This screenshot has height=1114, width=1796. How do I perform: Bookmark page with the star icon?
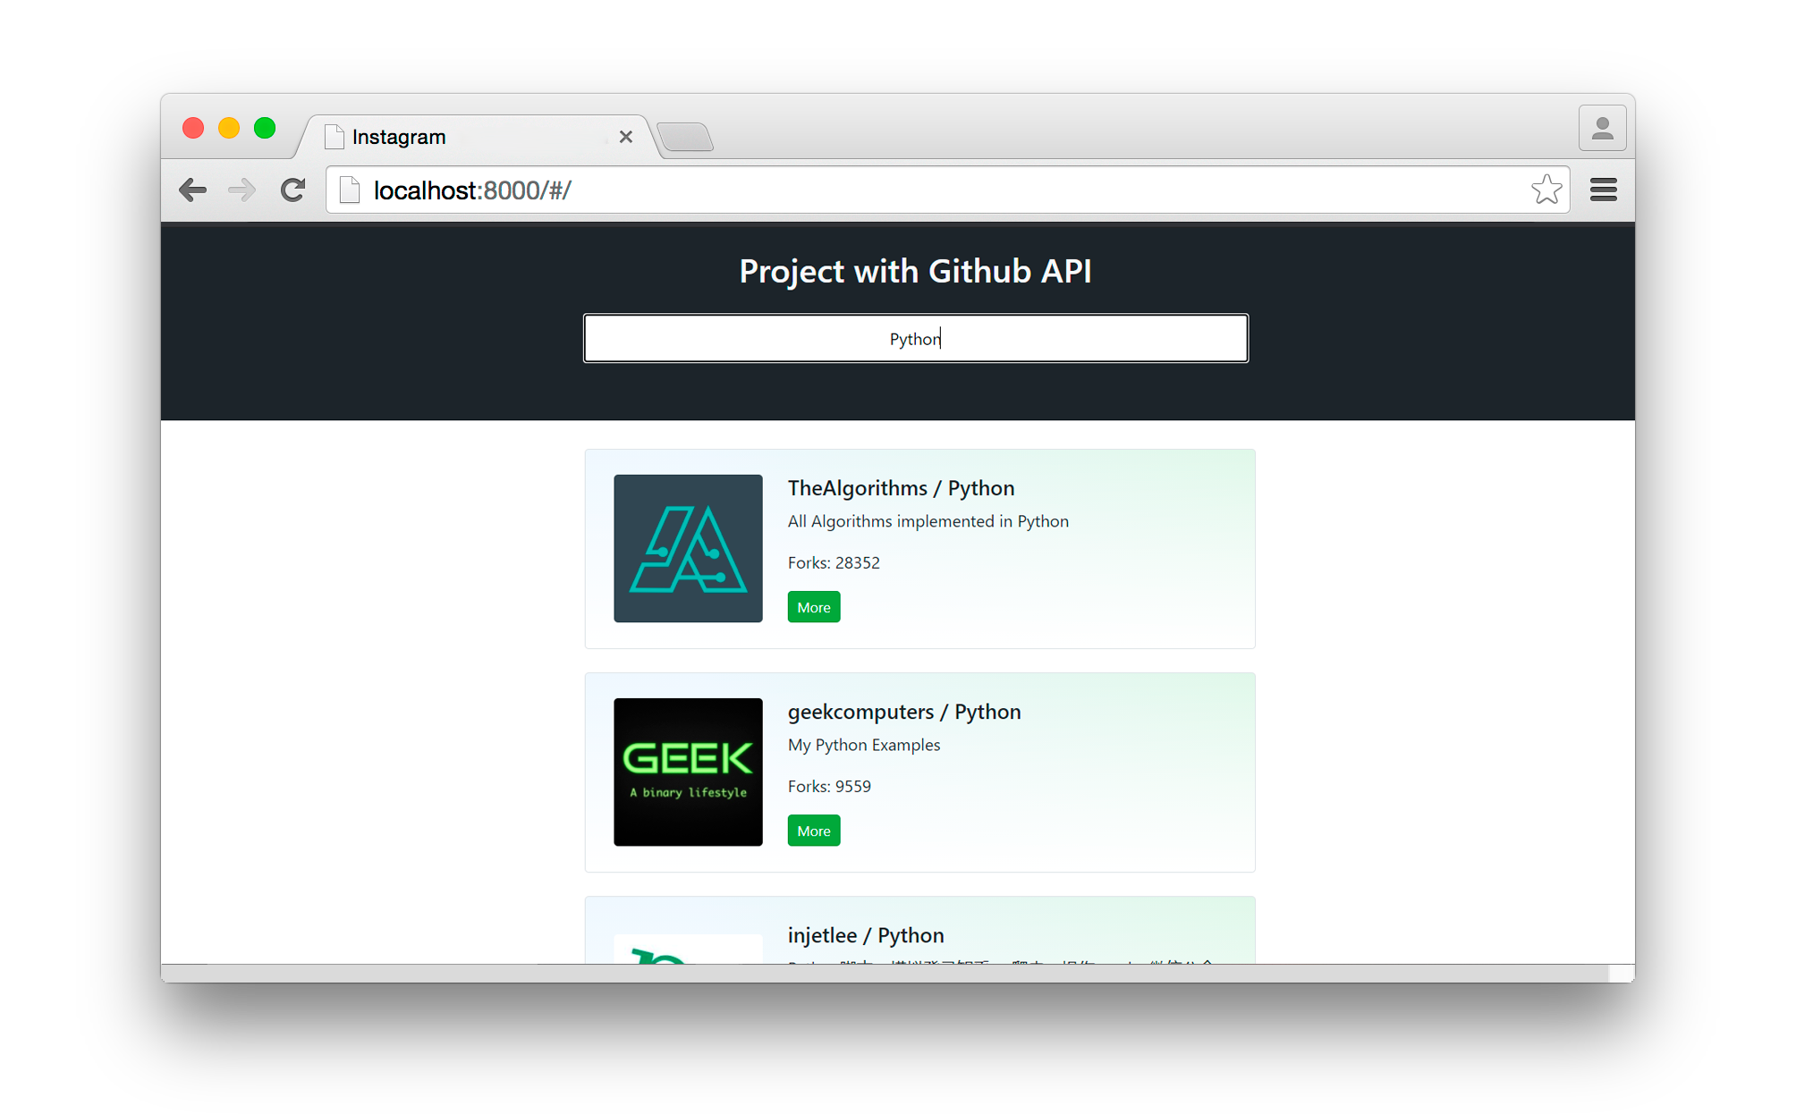click(x=1546, y=190)
